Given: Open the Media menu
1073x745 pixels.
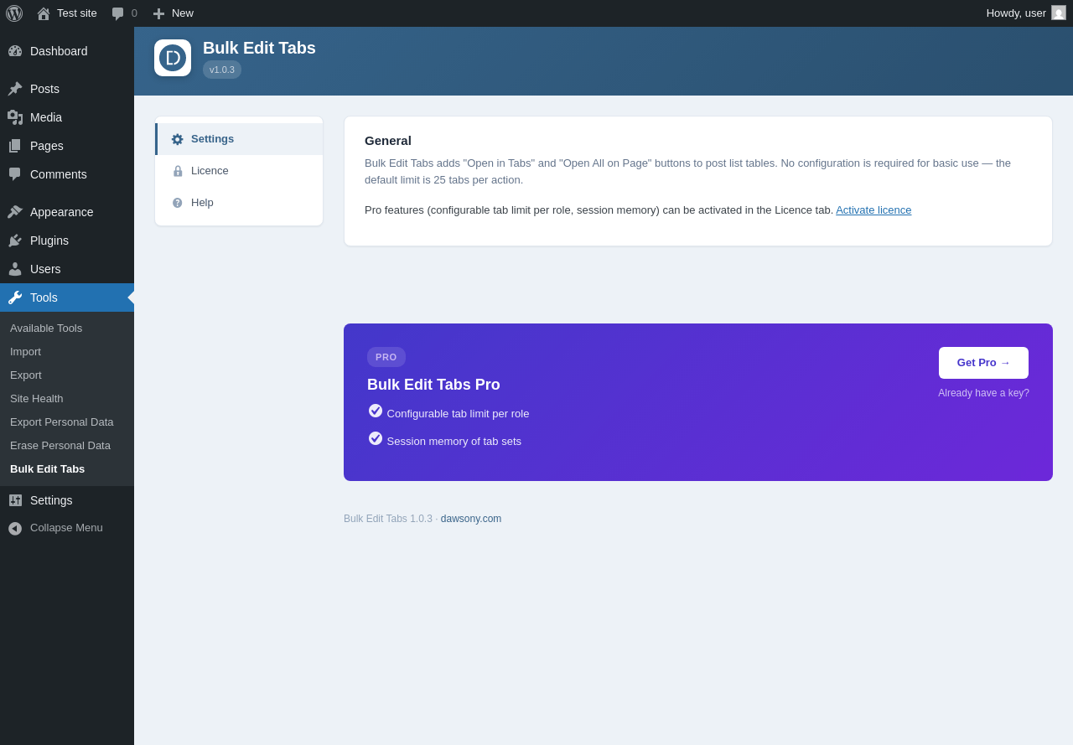Looking at the screenshot, I should [x=67, y=117].
